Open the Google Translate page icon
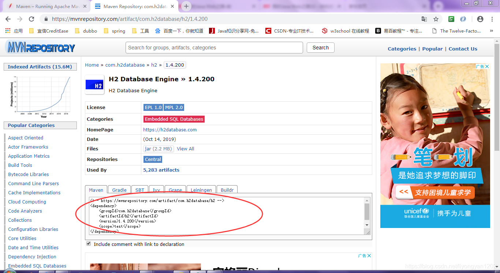500x273 pixels. (424, 19)
